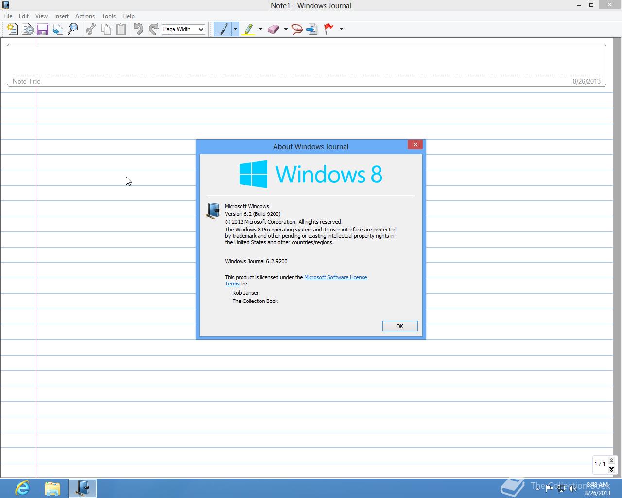The height and width of the screenshot is (498, 622).
Task: Expand the Eraser options arrow
Action: click(x=286, y=29)
